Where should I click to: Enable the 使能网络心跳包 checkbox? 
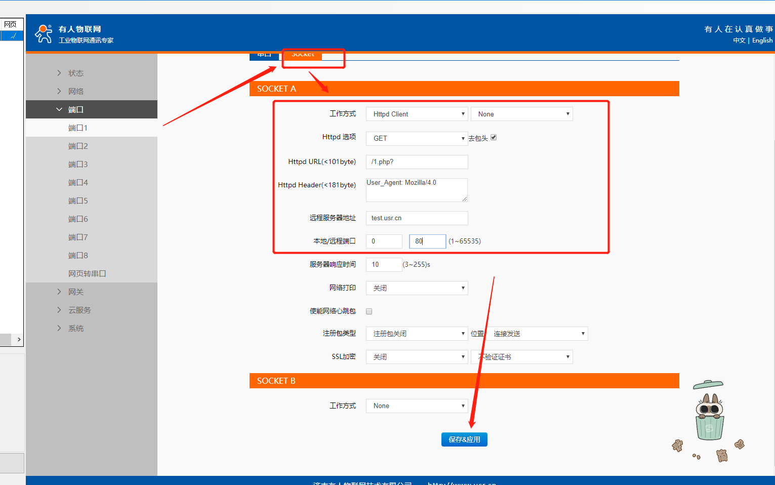tap(369, 311)
